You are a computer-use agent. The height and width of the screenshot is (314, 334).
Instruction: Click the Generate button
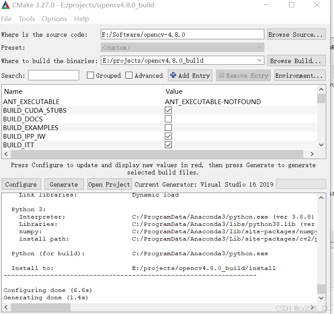pyautogui.click(x=64, y=184)
